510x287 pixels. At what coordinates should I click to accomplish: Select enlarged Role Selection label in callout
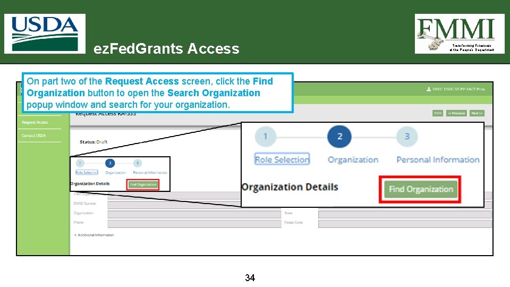point(282,159)
